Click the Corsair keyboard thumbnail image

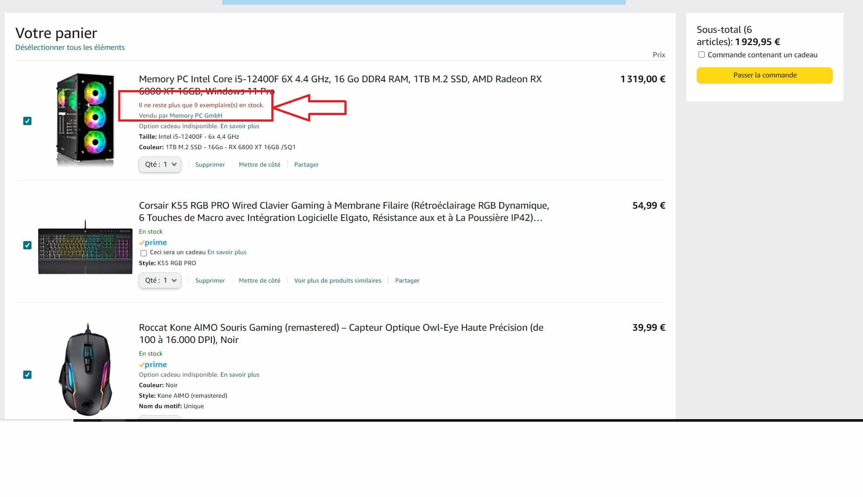tap(85, 247)
